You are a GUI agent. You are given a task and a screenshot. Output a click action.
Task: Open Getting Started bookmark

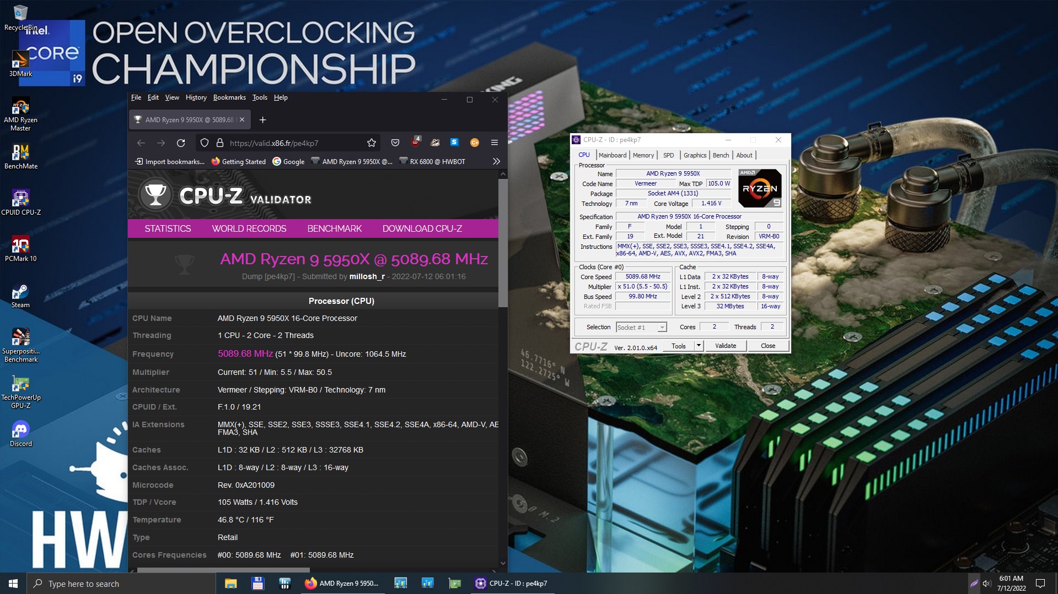point(239,161)
